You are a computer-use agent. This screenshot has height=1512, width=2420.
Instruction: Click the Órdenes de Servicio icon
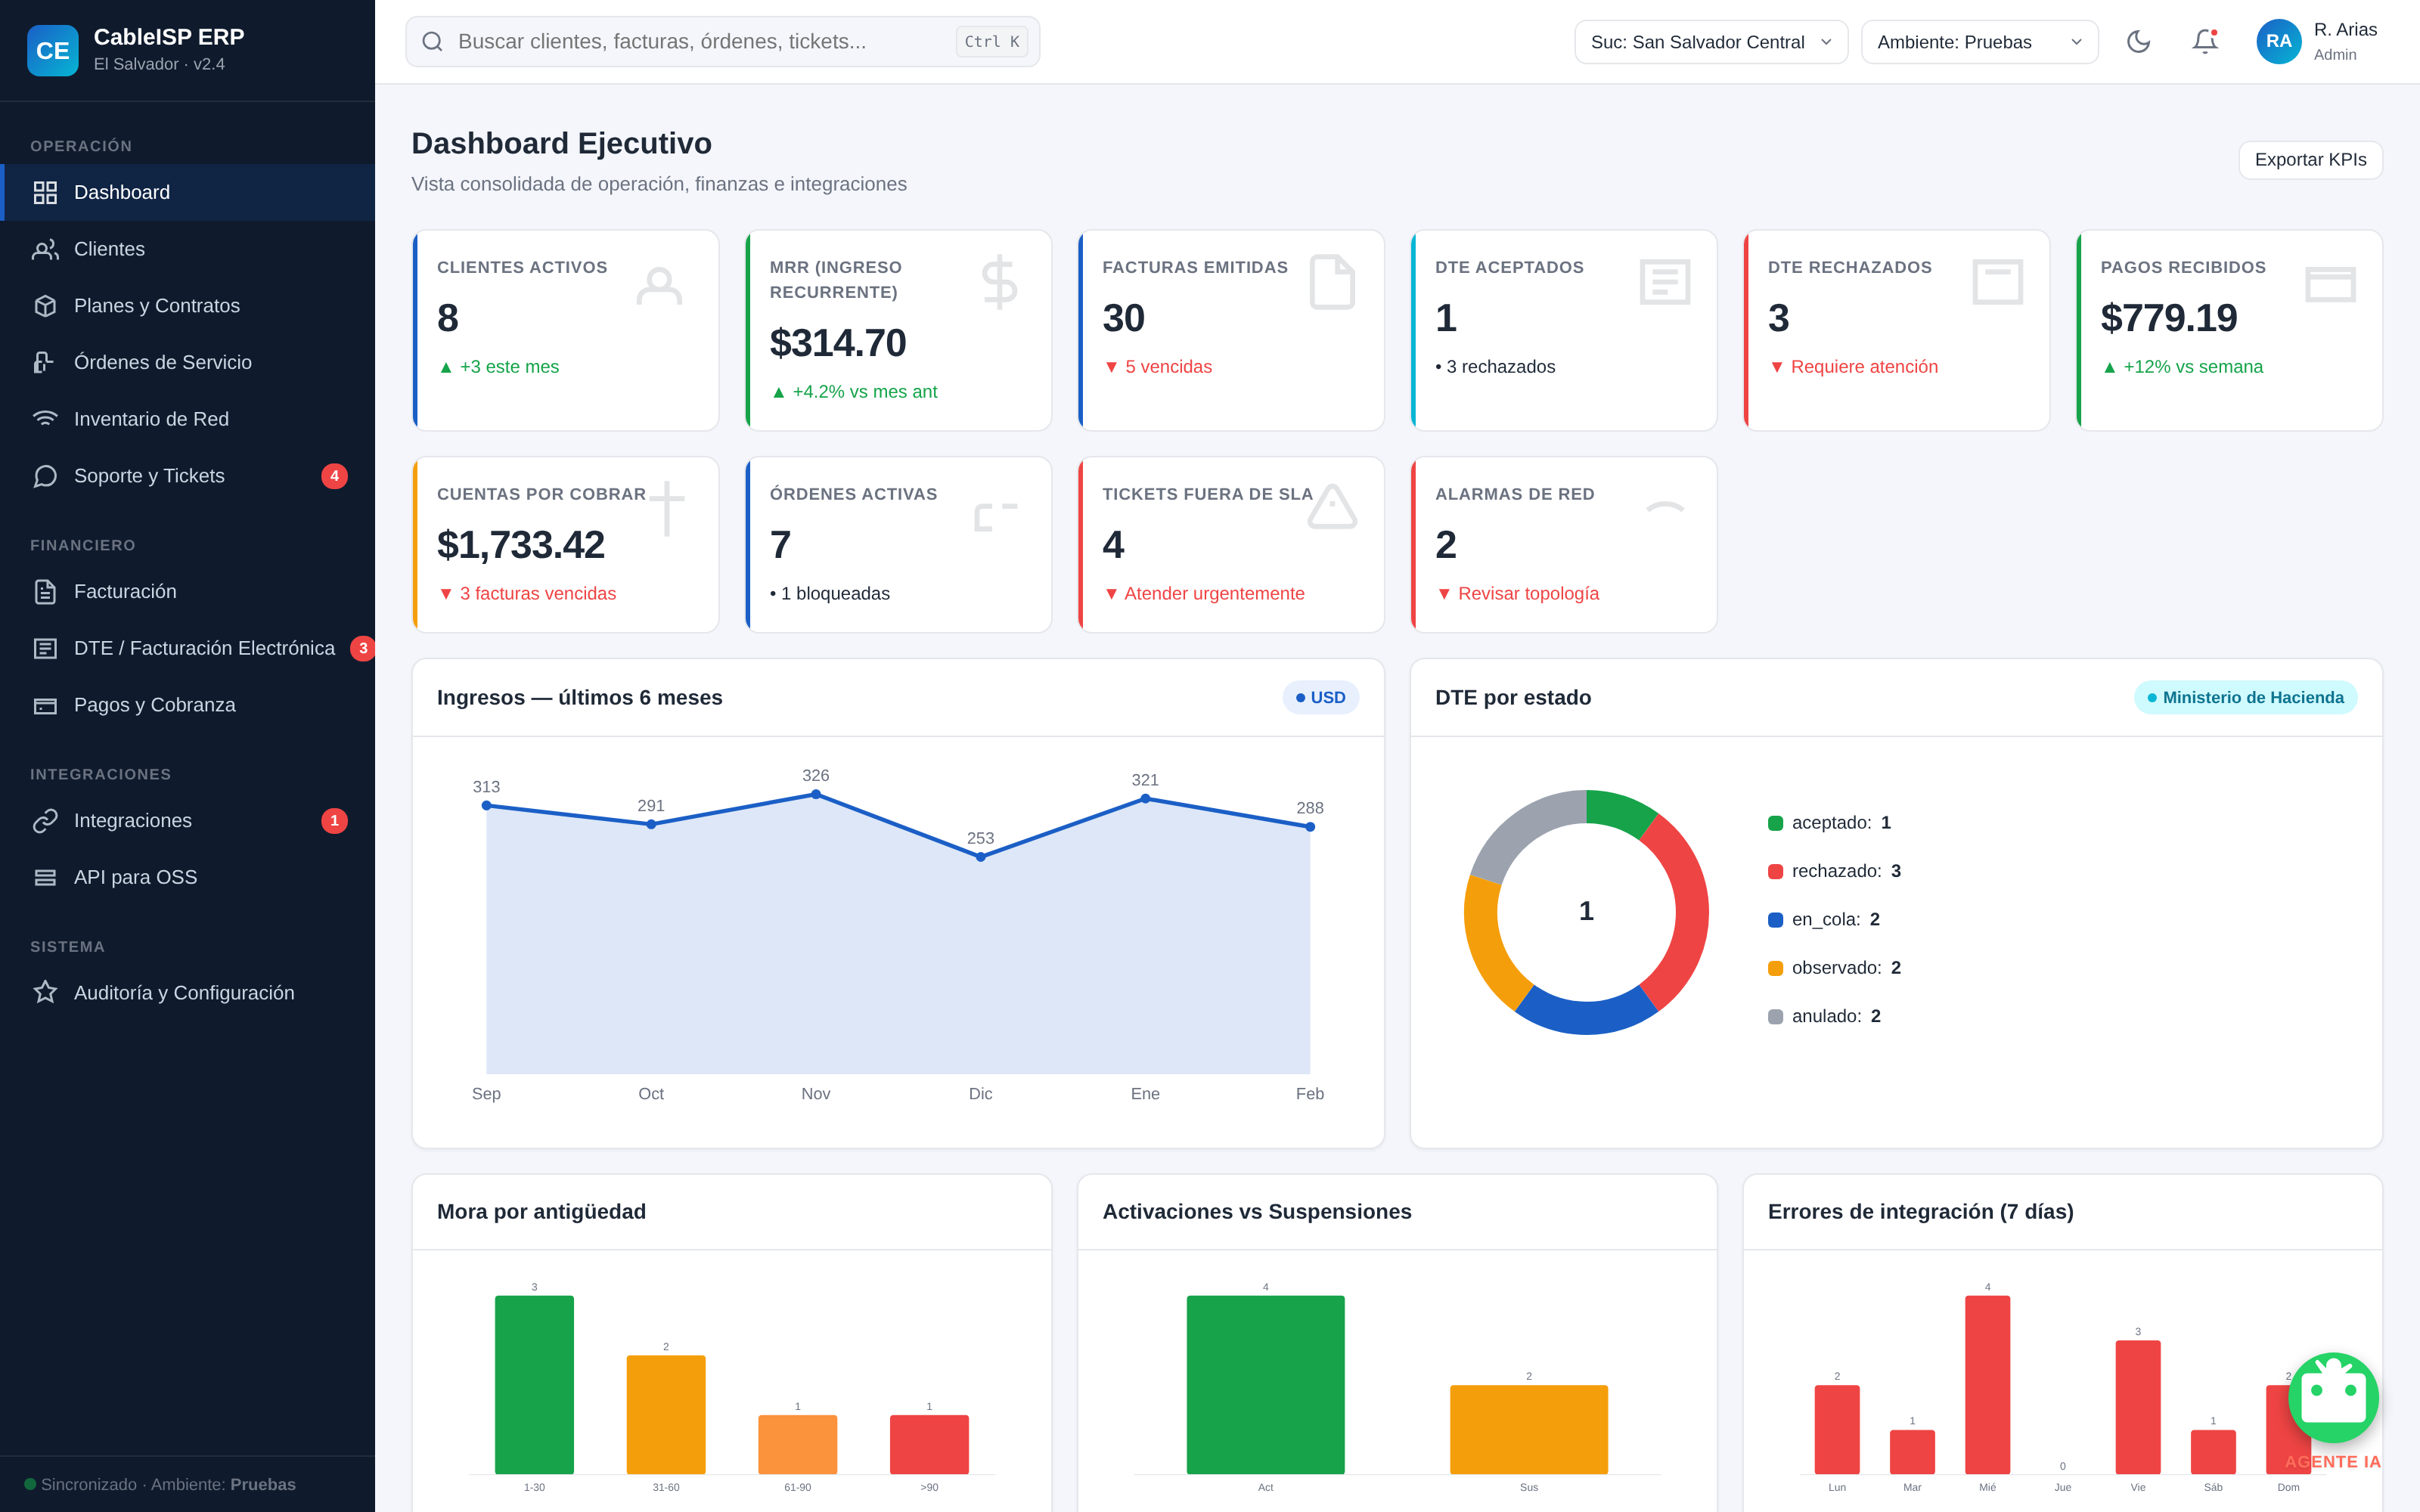pyautogui.click(x=45, y=362)
